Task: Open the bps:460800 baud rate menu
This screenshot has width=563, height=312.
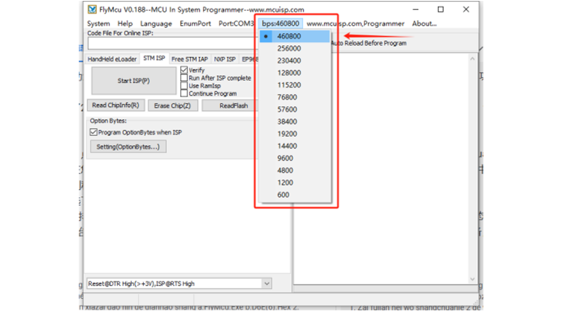Action: (280, 24)
